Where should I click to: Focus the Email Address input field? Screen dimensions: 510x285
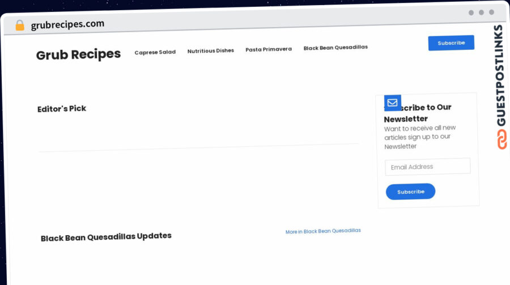click(x=428, y=167)
